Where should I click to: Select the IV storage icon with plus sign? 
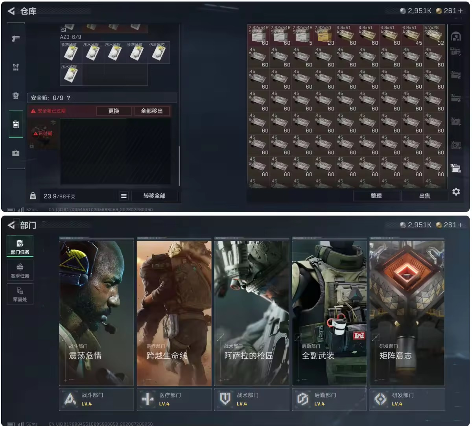(x=456, y=121)
